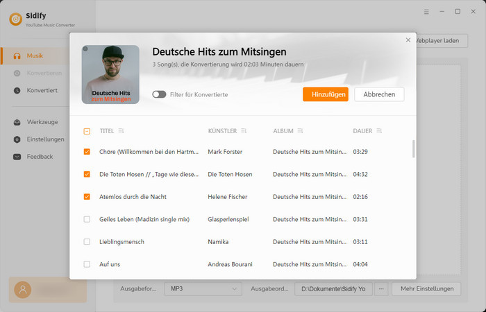Click the duration 03:29
Screen dimensions: 486x312
tap(360, 152)
